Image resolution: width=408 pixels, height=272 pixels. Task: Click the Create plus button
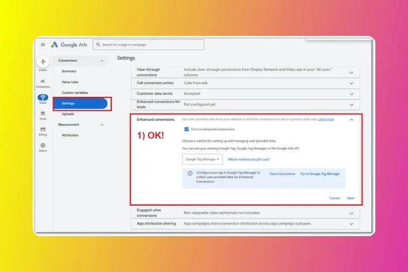[x=43, y=61]
